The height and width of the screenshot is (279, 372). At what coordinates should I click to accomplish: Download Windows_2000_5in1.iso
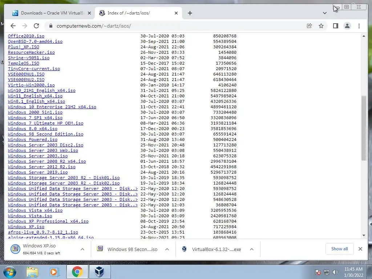click(x=35, y=113)
